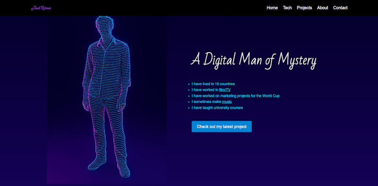
Task: Select Contact in the navigation bar
Action: 340,8
